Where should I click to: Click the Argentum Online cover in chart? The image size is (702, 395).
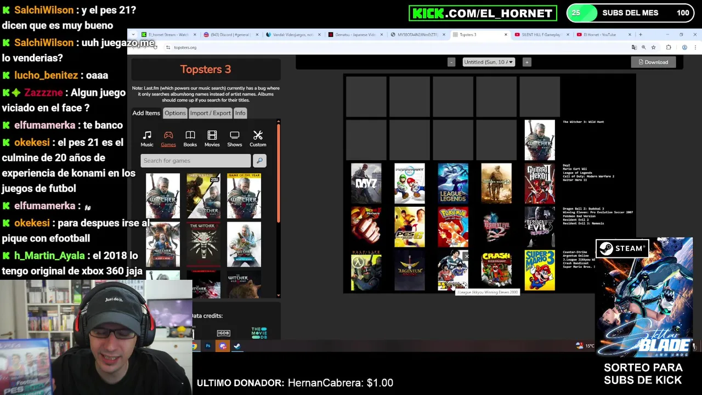(410, 270)
